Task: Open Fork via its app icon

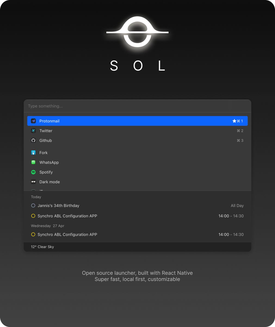Action: coord(33,153)
